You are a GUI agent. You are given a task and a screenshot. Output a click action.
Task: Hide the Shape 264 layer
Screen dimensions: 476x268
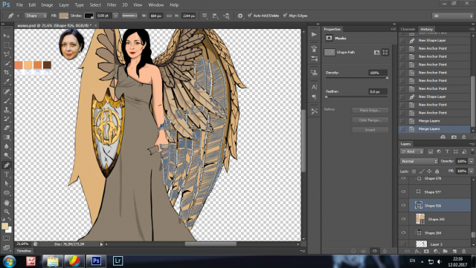[403, 232]
